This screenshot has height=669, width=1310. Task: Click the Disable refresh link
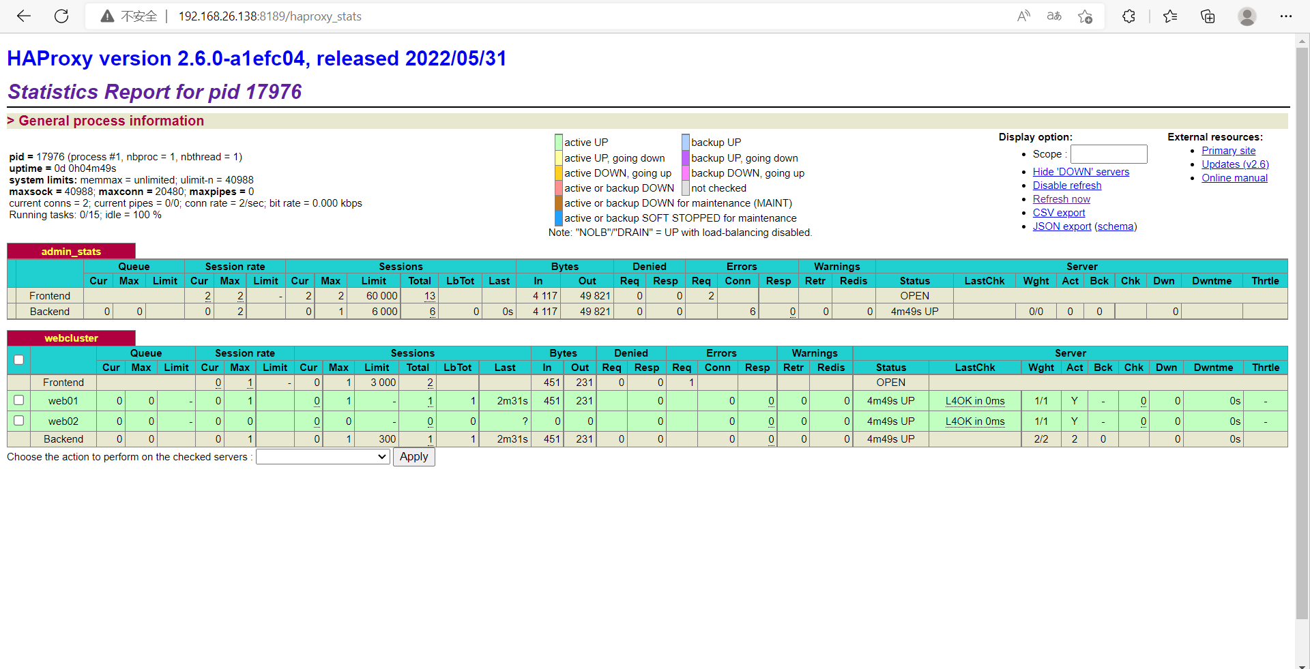[1067, 185]
